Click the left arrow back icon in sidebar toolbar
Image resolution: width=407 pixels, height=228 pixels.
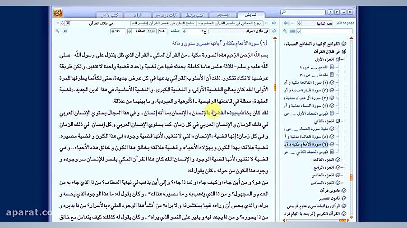(x=286, y=23)
